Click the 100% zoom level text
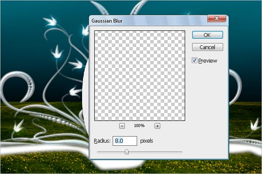The image size is (262, 174). coord(139,126)
